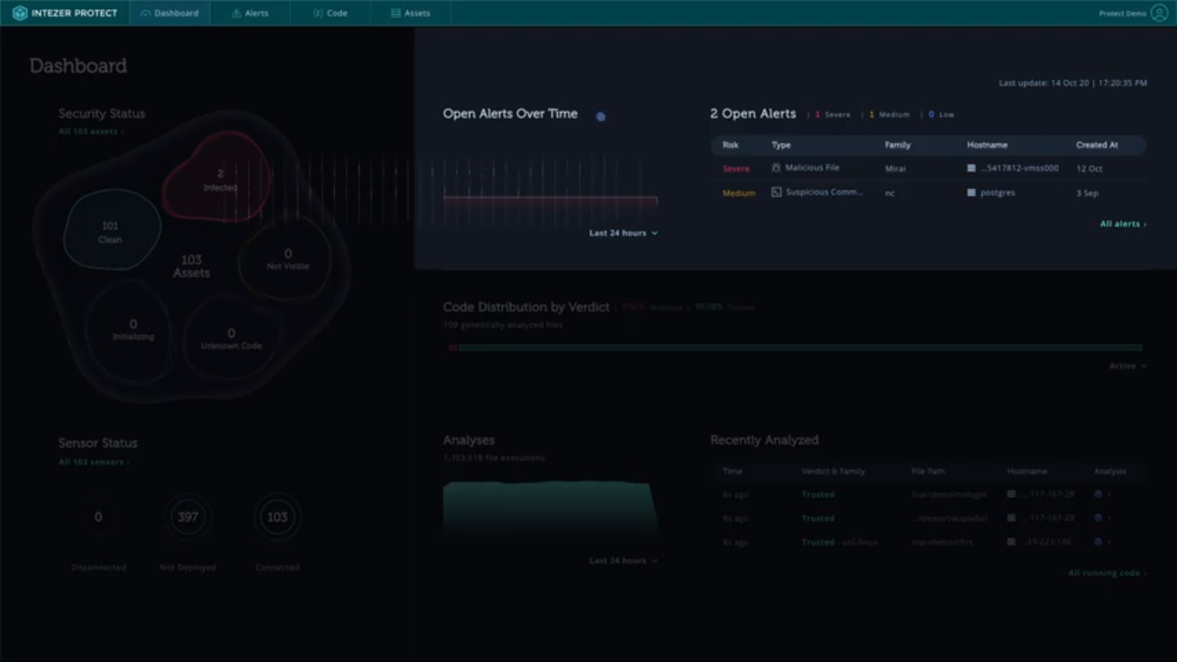
Task: Switch to the Assets tab
Action: [411, 13]
